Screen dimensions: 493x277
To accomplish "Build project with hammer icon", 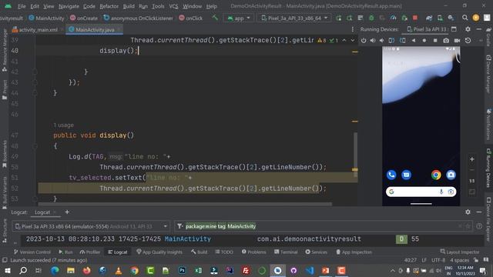I will click(215, 18).
